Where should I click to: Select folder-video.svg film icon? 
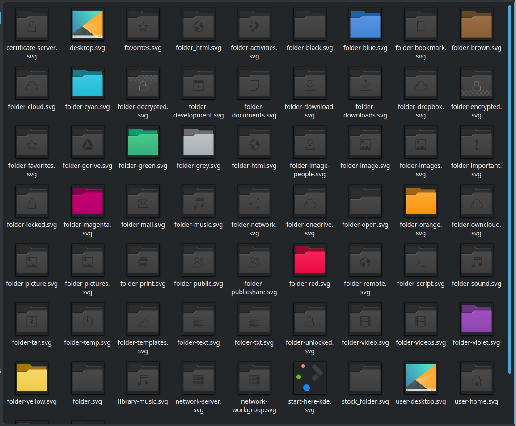click(365, 319)
